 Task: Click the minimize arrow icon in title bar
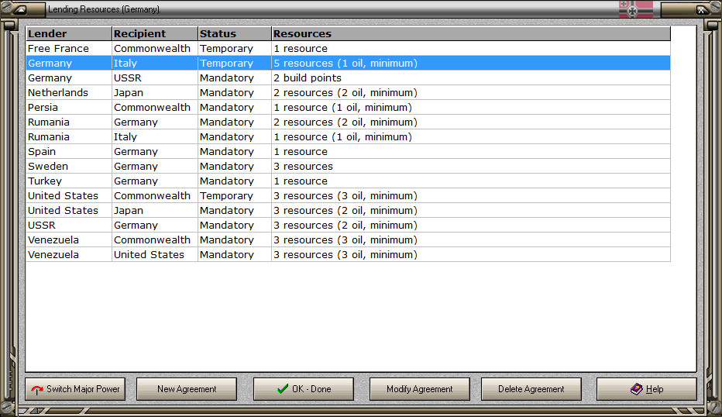click(x=22, y=9)
